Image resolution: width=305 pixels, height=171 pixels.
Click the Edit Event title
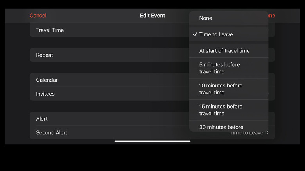152,16
